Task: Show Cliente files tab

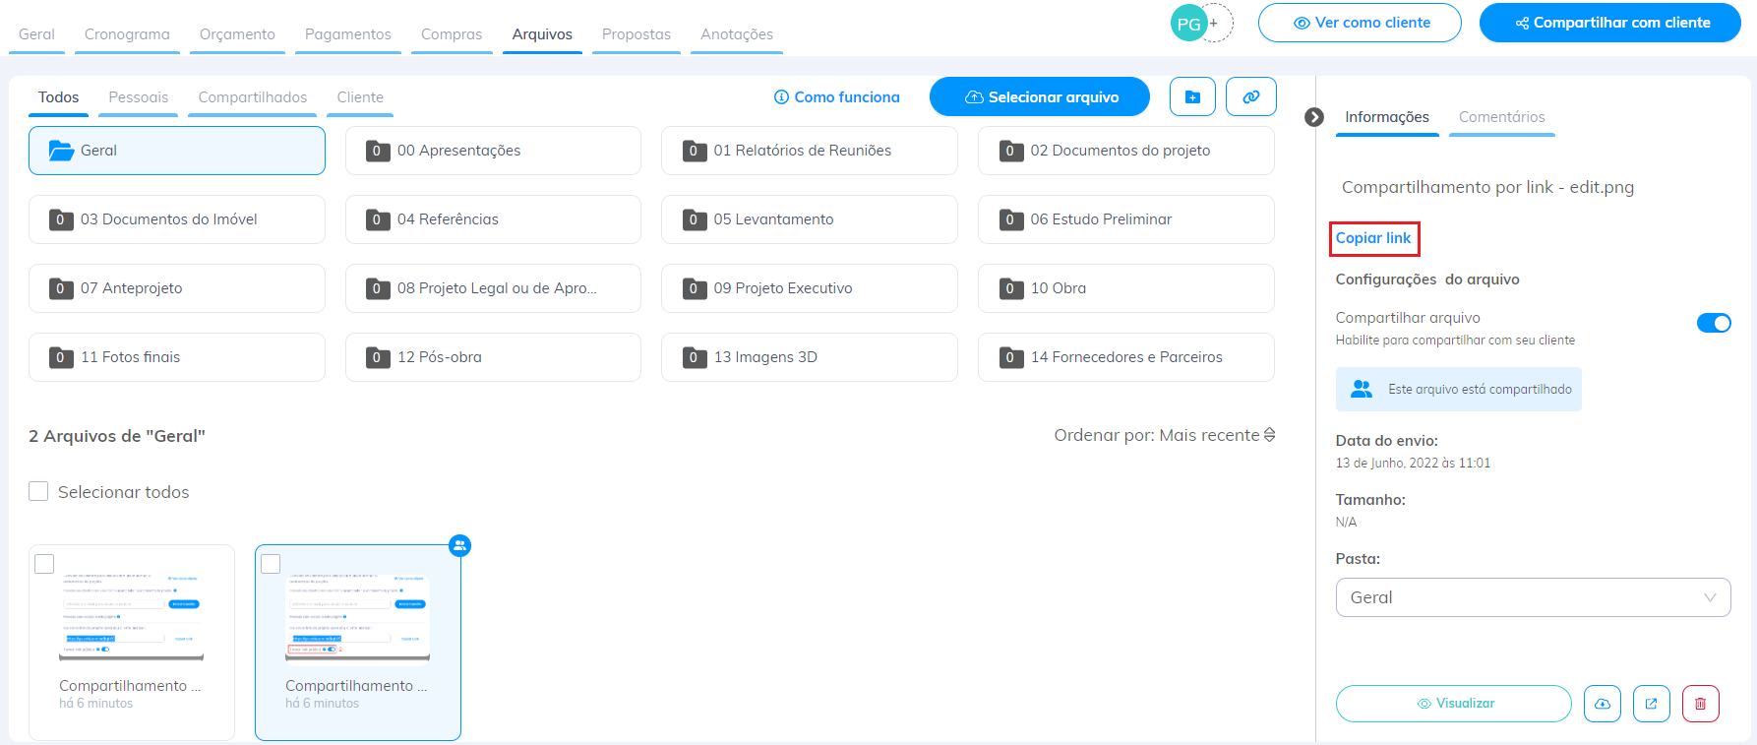Action: 360,97
